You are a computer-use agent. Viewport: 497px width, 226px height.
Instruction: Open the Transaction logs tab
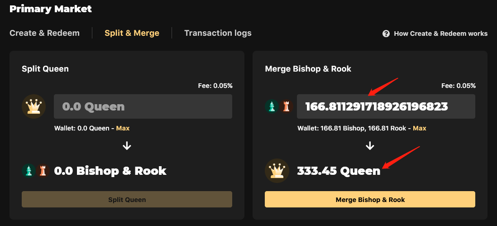pos(218,33)
